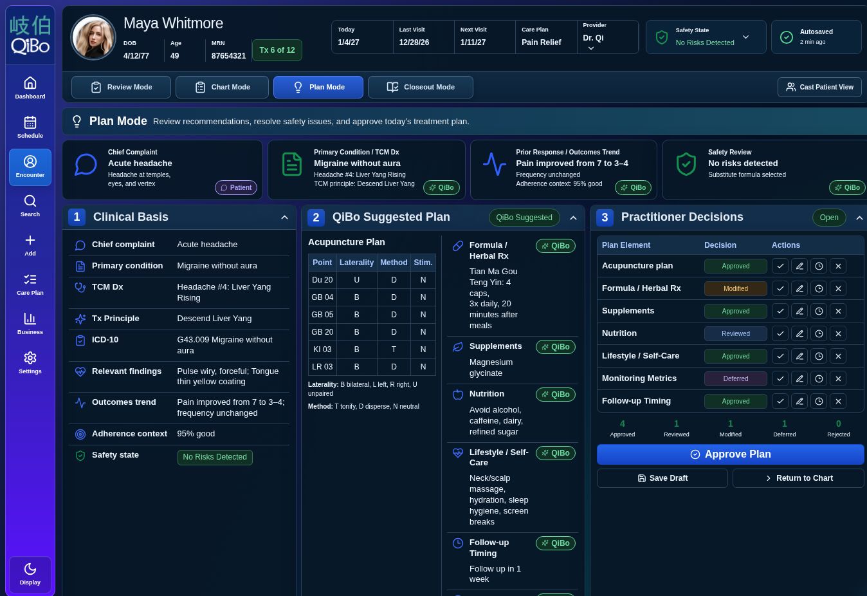This screenshot has width=867, height=596.
Task: Edit the Nutrition row with pencil
Action: coord(799,333)
